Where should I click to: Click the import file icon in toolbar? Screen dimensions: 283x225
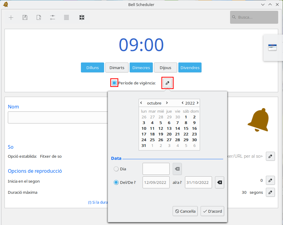tap(39, 17)
